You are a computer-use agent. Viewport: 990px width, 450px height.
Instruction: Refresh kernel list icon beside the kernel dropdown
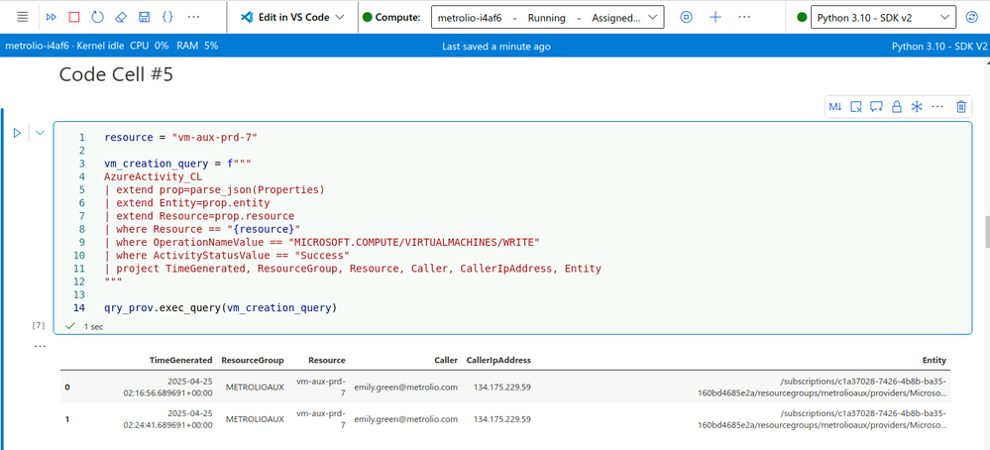click(972, 18)
